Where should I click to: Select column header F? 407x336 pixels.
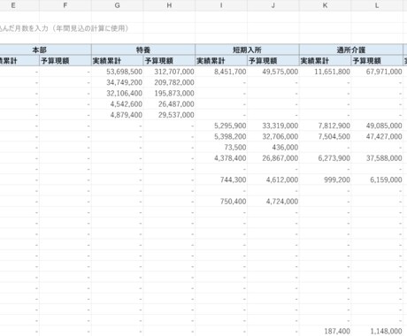click(x=65, y=5)
